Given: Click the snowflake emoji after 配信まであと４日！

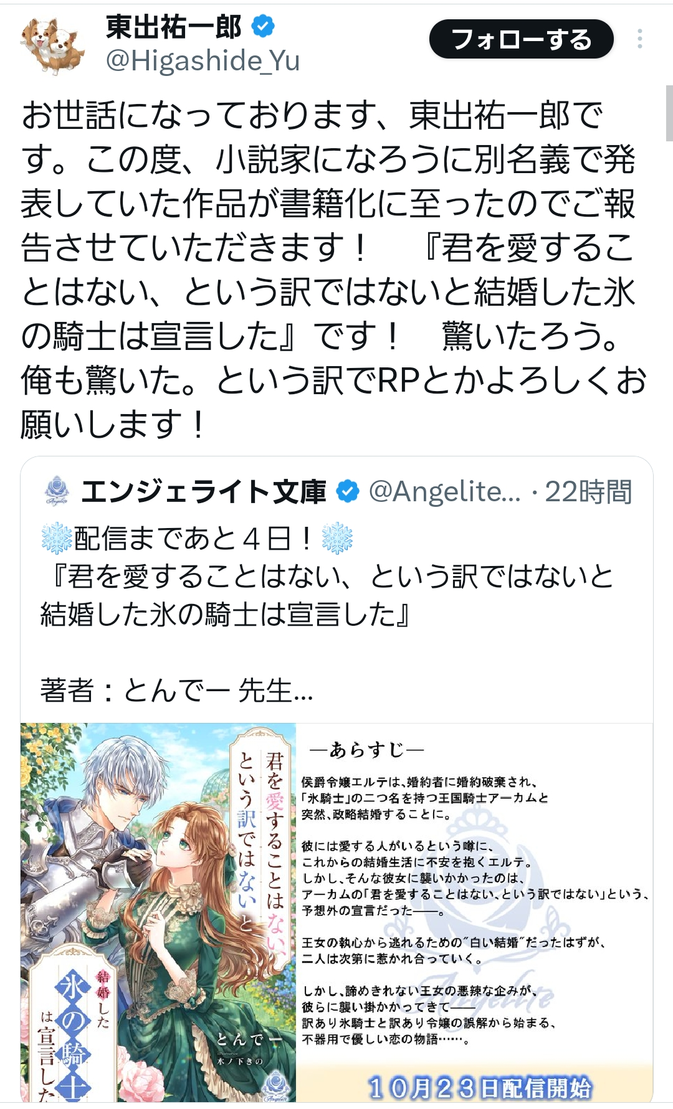Looking at the screenshot, I should coord(337,539).
